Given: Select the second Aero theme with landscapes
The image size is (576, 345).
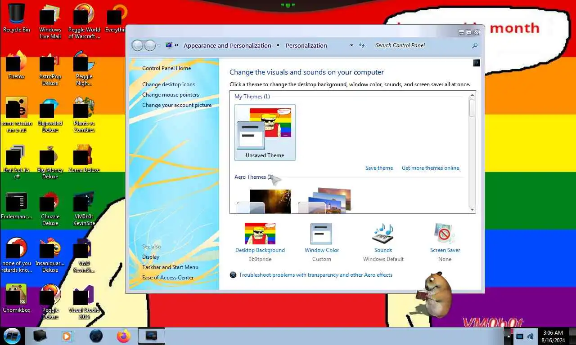Looking at the screenshot, I should pyautogui.click(x=324, y=200).
